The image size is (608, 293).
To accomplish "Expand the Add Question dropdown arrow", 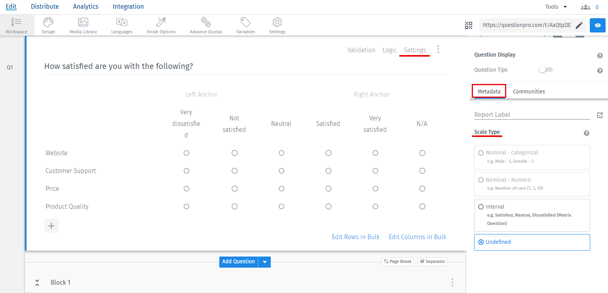I will tap(264, 262).
